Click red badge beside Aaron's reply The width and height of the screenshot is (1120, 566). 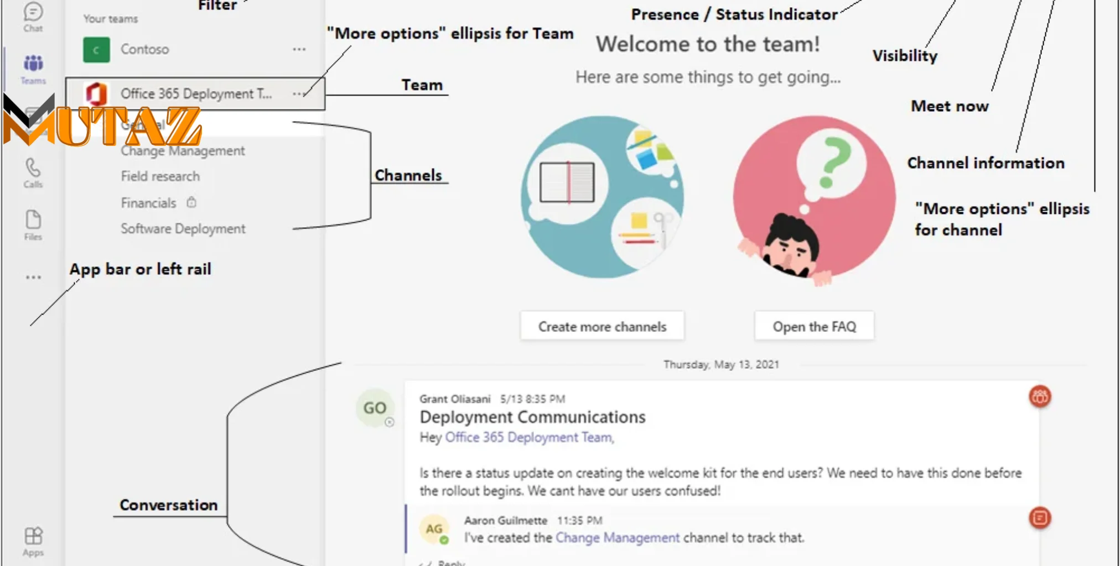(x=1040, y=518)
